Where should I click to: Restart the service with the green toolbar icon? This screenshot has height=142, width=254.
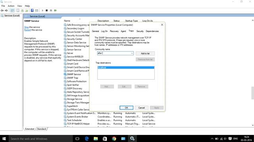click(55, 11)
